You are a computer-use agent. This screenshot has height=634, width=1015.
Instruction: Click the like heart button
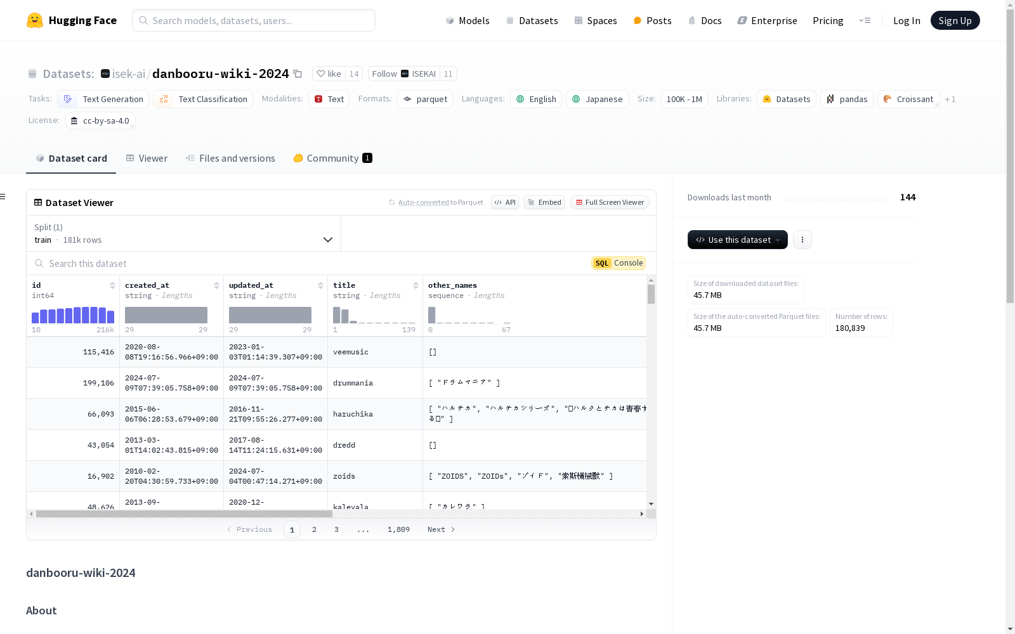click(x=329, y=74)
